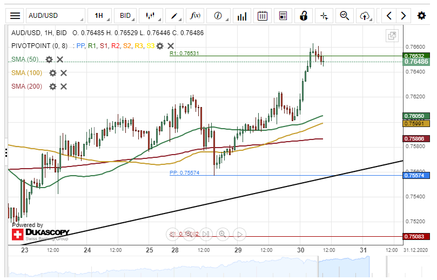The height and width of the screenshot is (280, 437).
Task: Open the f(x) indicators menu
Action: click(x=197, y=16)
